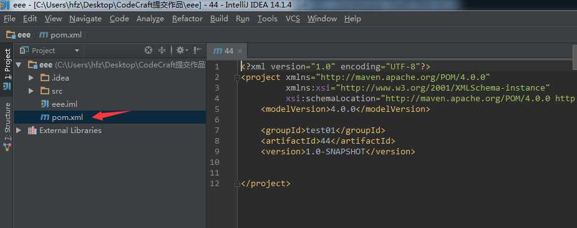Open the Analyze menu
Screen dimensions: 577x228
point(150,18)
